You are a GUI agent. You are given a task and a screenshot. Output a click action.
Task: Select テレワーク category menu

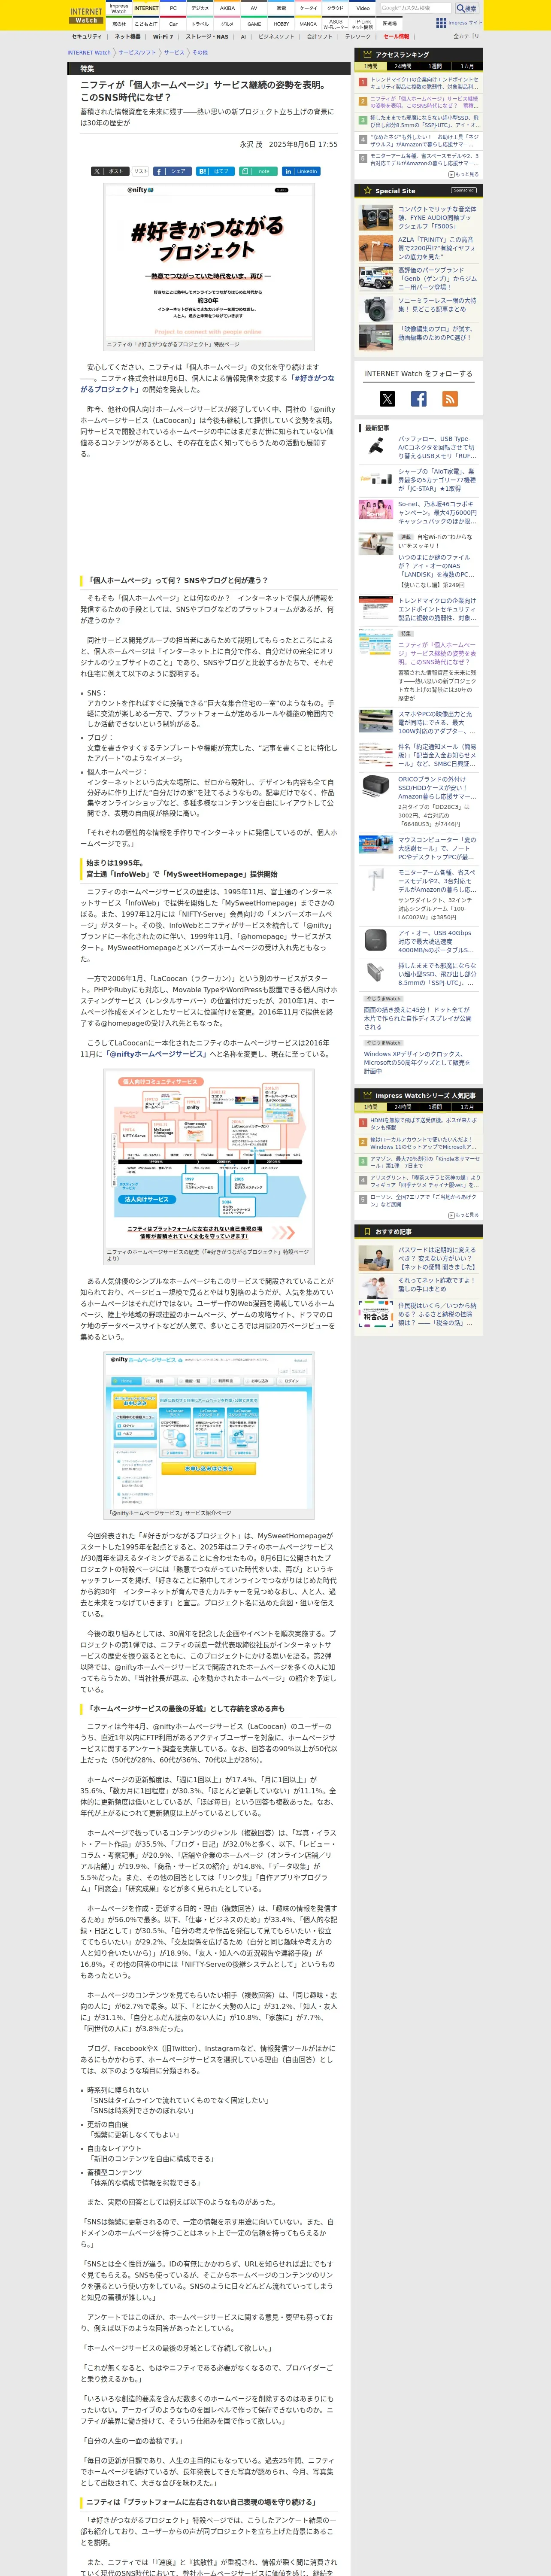358,36
